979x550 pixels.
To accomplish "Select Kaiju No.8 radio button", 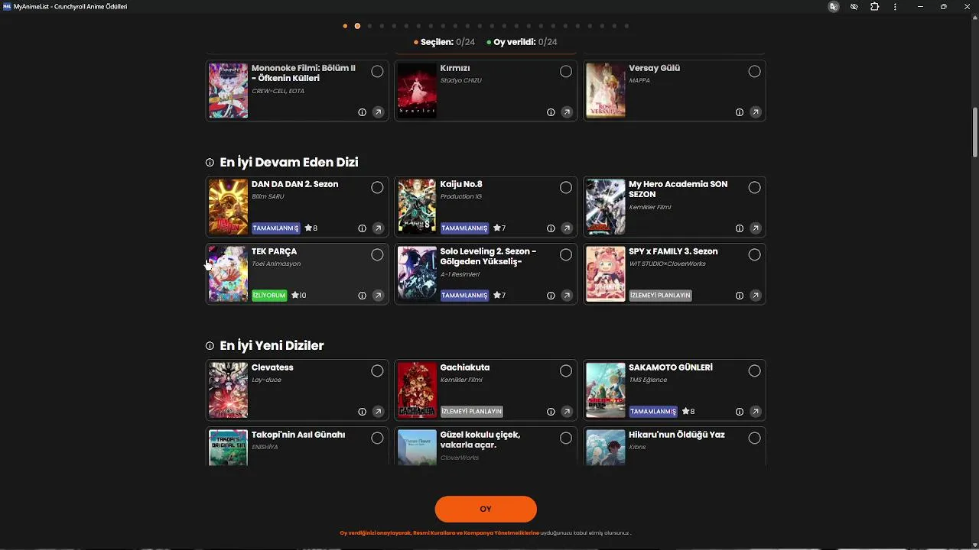I will pyautogui.click(x=566, y=187).
